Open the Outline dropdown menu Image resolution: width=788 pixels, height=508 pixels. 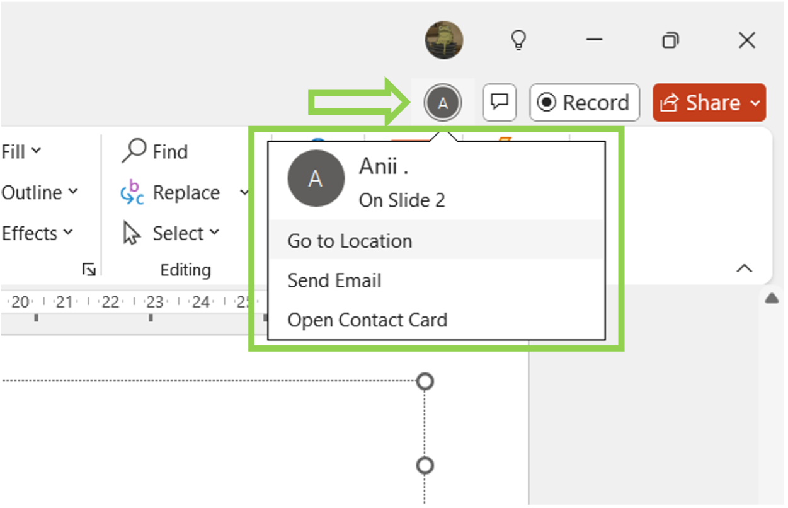(72, 192)
